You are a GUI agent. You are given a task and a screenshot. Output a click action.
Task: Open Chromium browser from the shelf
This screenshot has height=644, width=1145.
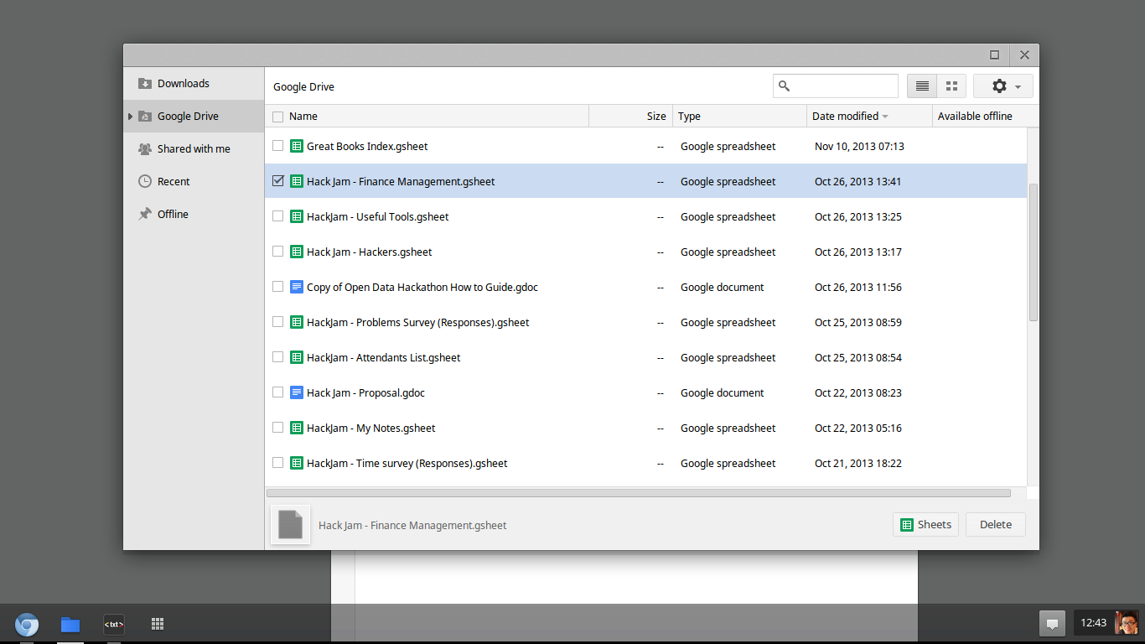27,624
